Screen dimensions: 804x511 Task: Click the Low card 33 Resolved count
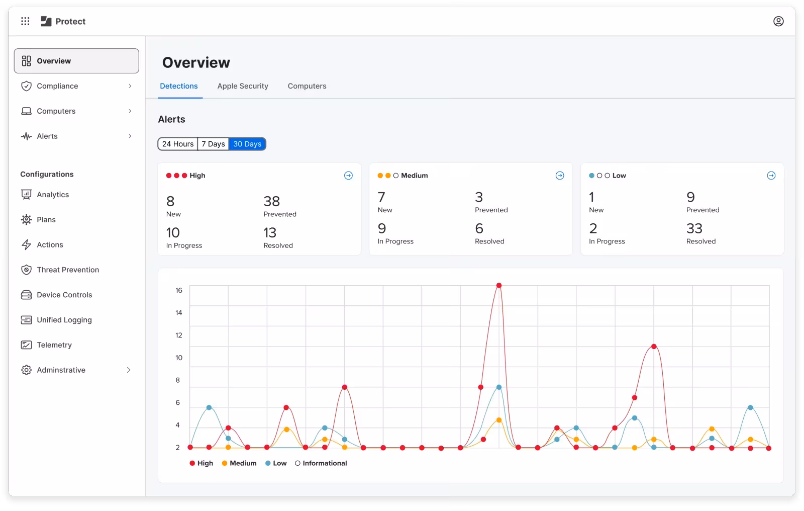(694, 228)
